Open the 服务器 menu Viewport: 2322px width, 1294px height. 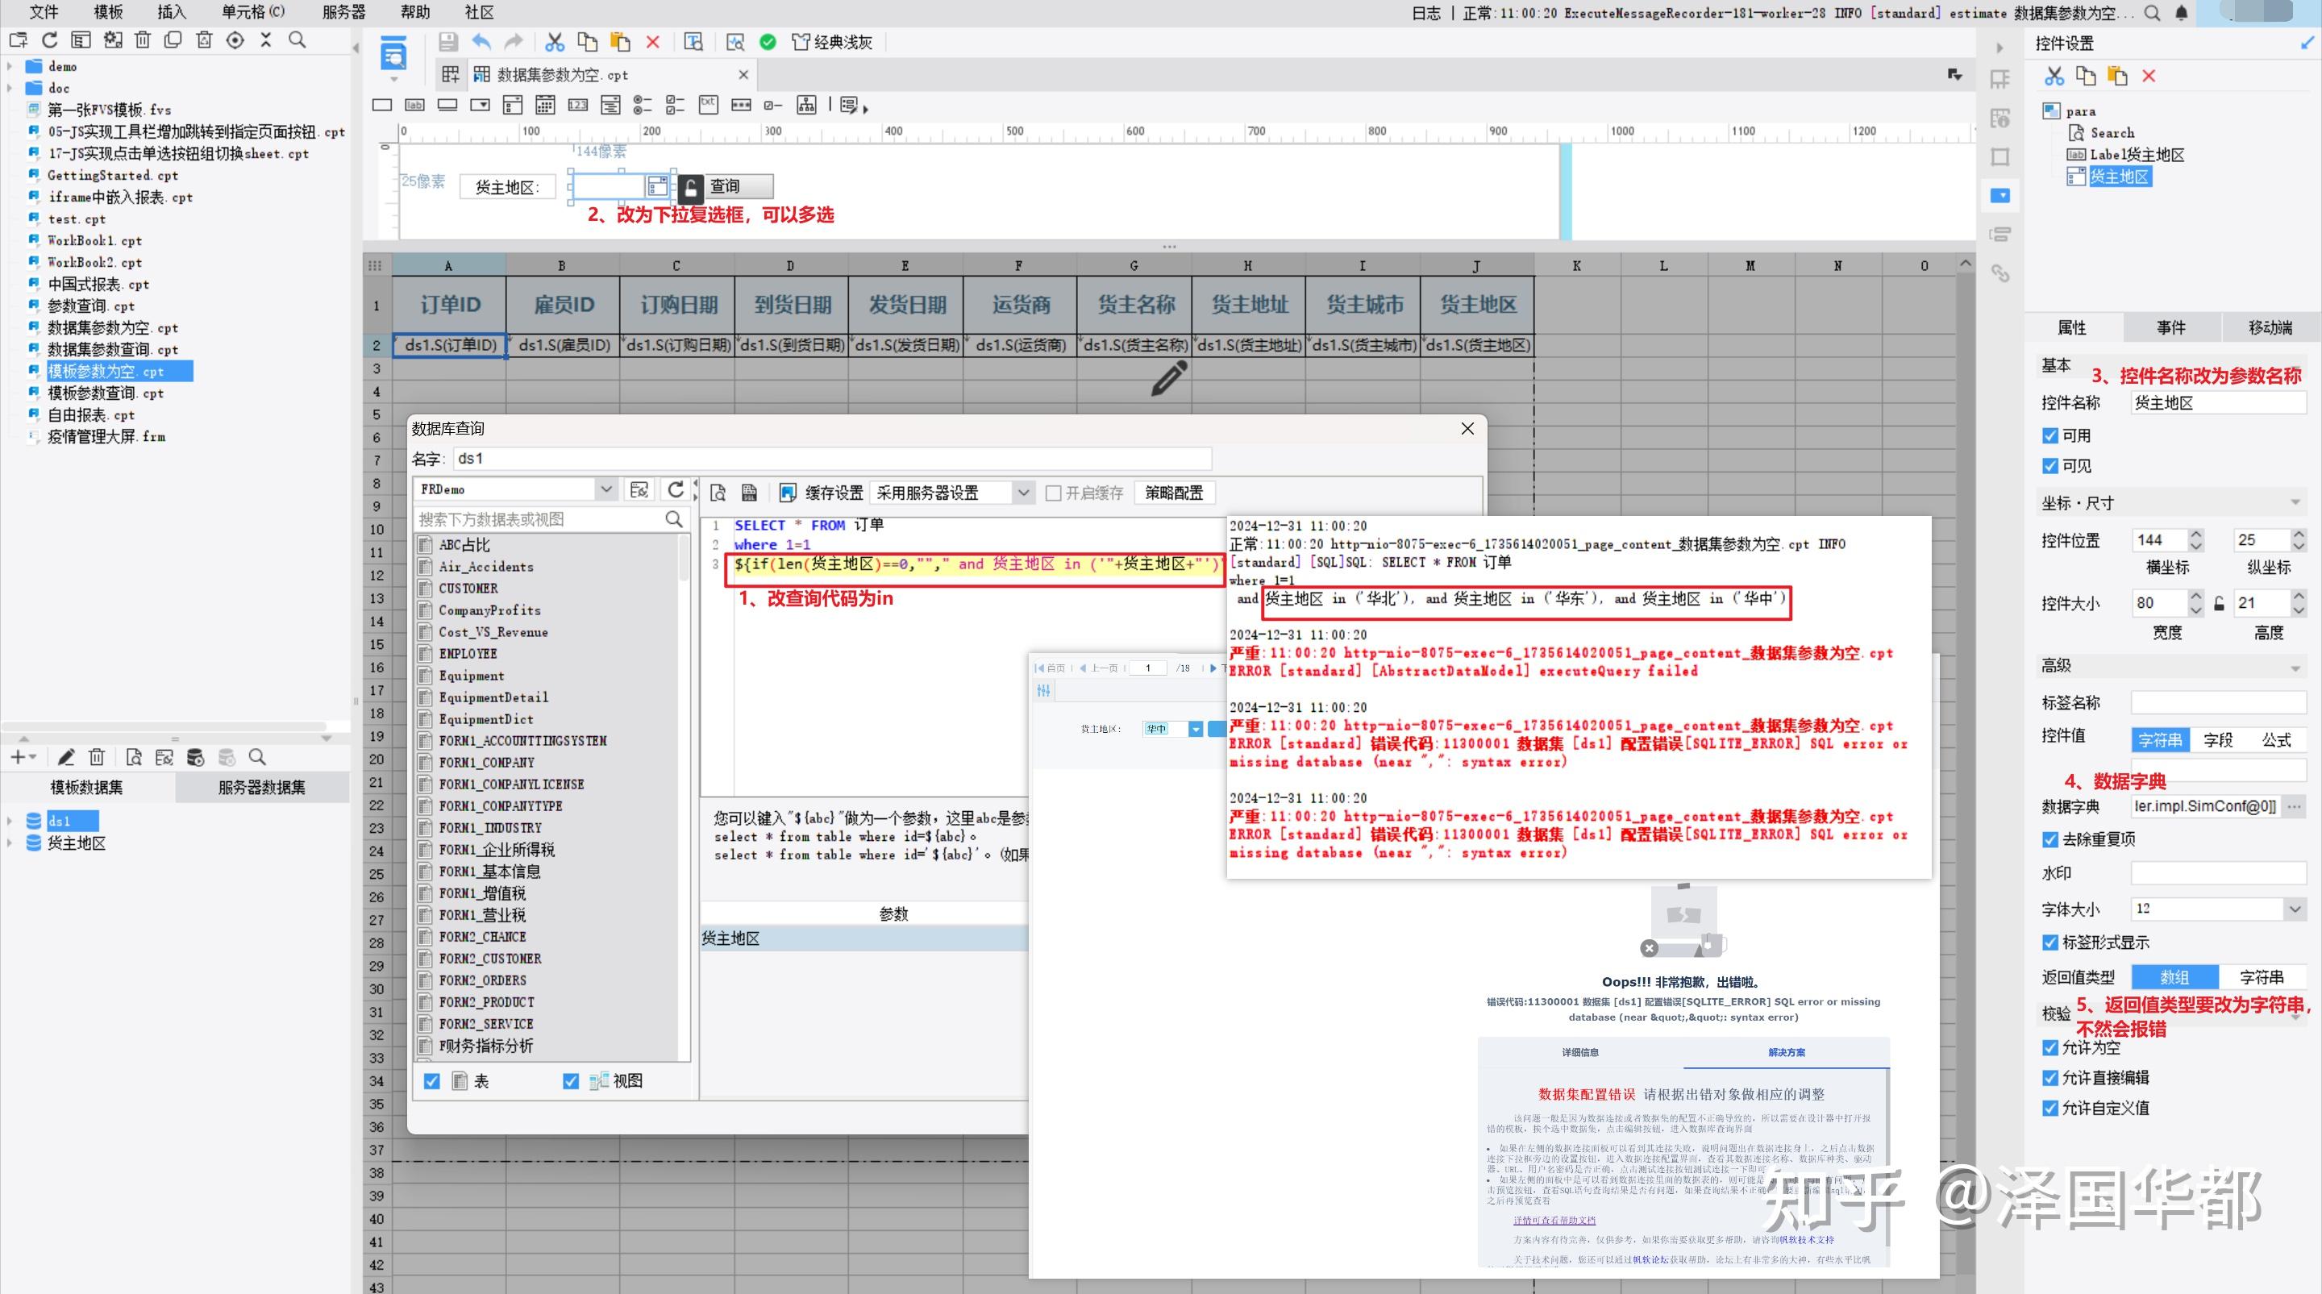[343, 13]
